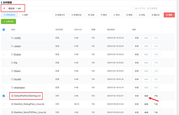Navigate to 根目录 in the breadcrumb

tap(11, 8)
